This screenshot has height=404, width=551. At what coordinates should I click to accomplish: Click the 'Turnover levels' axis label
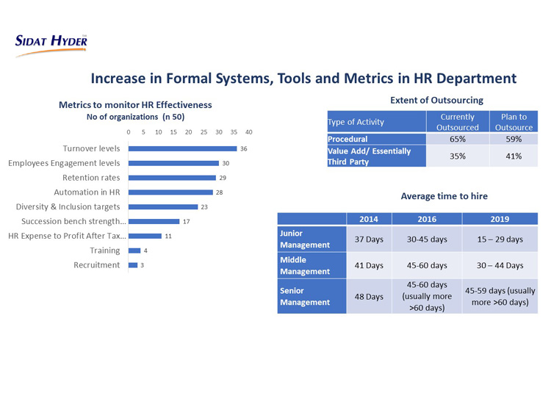(91, 148)
